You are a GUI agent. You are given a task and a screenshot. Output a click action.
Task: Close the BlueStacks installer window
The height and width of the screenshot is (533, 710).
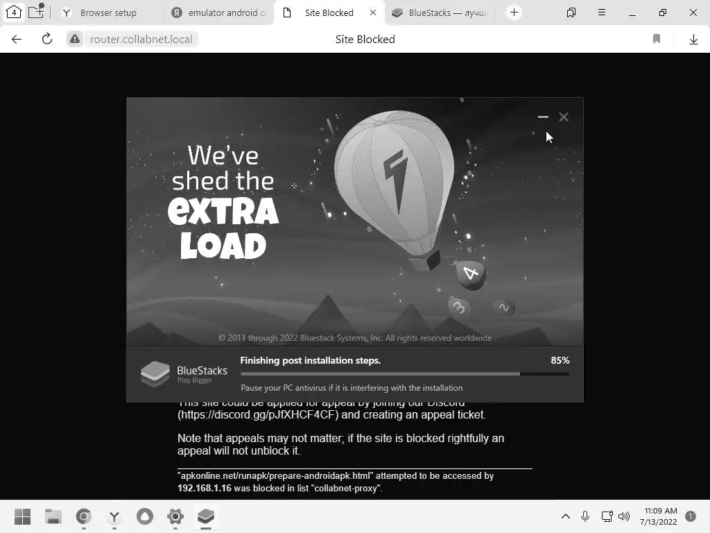(564, 117)
